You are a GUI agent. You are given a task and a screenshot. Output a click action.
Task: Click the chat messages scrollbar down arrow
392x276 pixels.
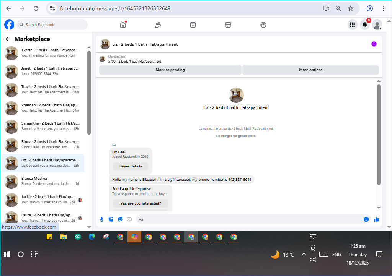point(379,208)
